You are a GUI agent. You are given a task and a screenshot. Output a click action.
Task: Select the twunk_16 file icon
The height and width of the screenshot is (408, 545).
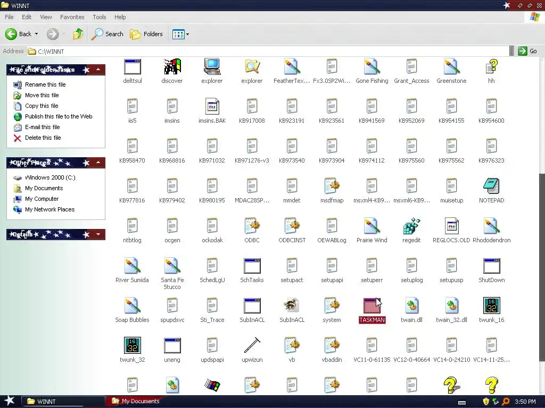pyautogui.click(x=491, y=305)
